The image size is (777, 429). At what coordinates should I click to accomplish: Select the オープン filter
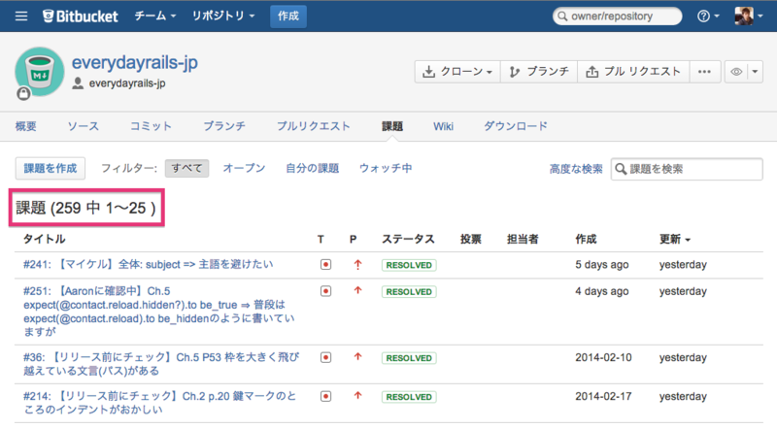pos(244,169)
